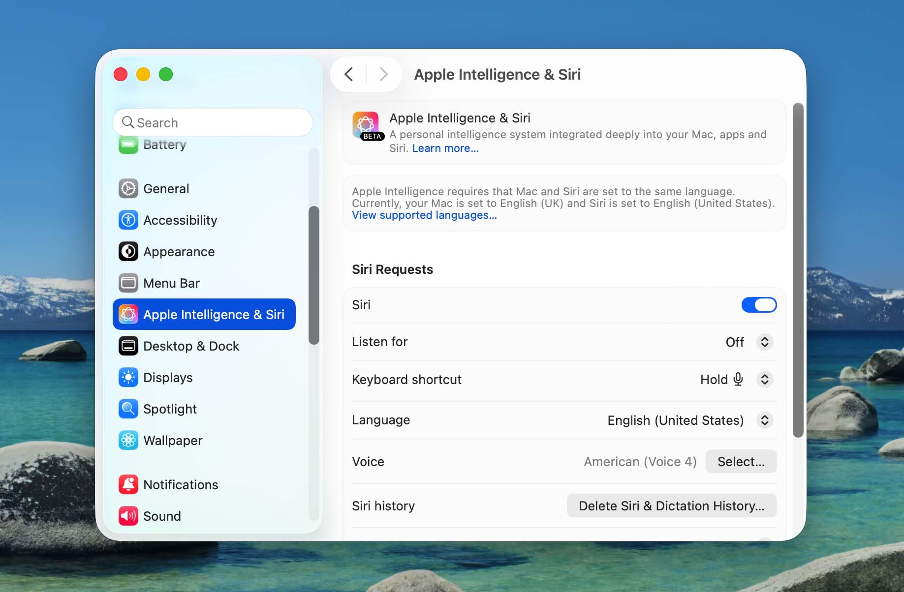Screen dimensions: 904x592
Task: Open the Siri Language dropdown
Action: point(764,420)
